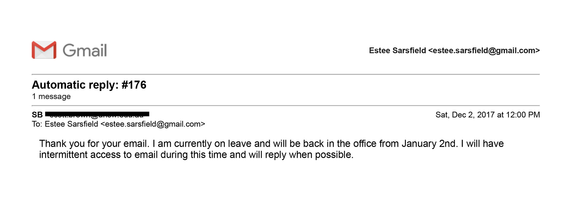
Task: Select the #176 number in the subject
Action: [134, 85]
